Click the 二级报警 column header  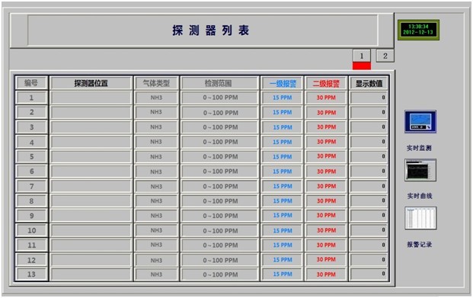[x=326, y=83]
